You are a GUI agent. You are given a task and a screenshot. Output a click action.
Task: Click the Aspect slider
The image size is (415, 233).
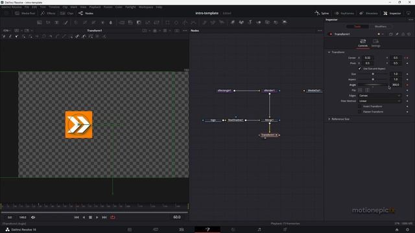coord(373,79)
